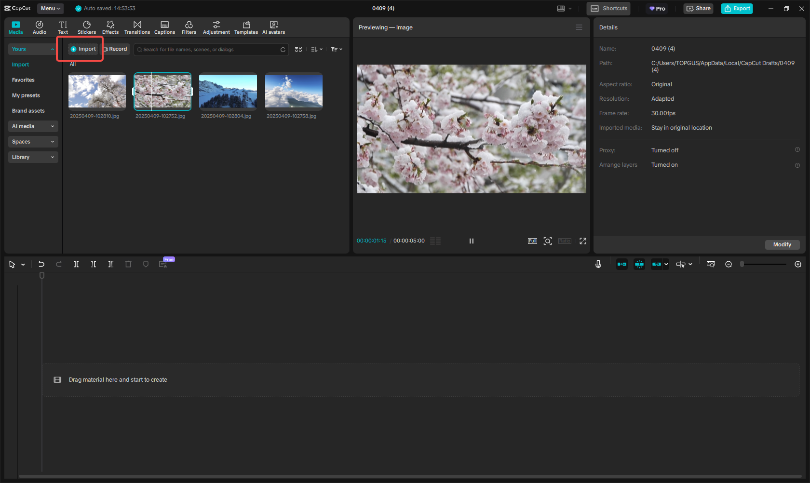This screenshot has width=810, height=483.
Task: Toggle grid thumbnail view in media panel
Action: pyautogui.click(x=298, y=49)
